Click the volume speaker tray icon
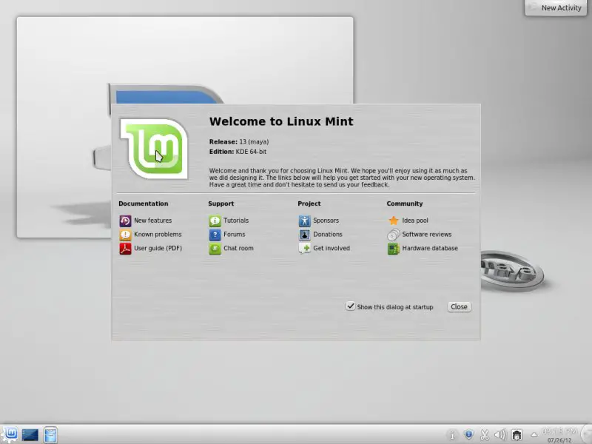 coord(500,435)
